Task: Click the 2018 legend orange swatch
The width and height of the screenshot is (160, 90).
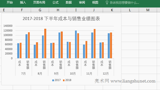Action: 64,80
